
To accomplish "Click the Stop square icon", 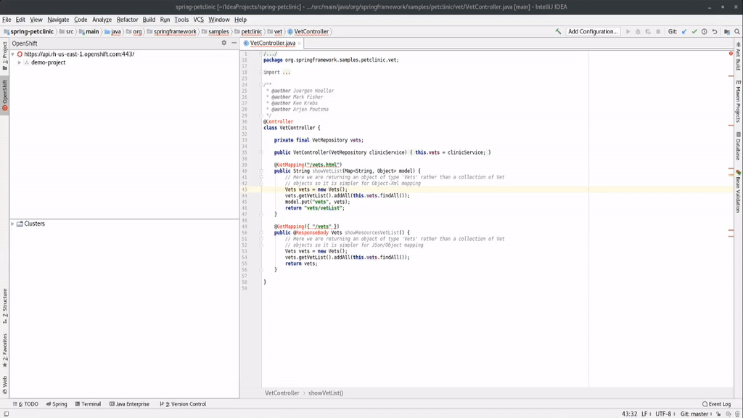I will [657, 31].
